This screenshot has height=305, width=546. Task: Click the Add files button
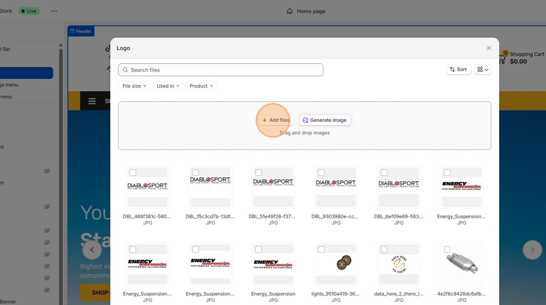coord(276,120)
